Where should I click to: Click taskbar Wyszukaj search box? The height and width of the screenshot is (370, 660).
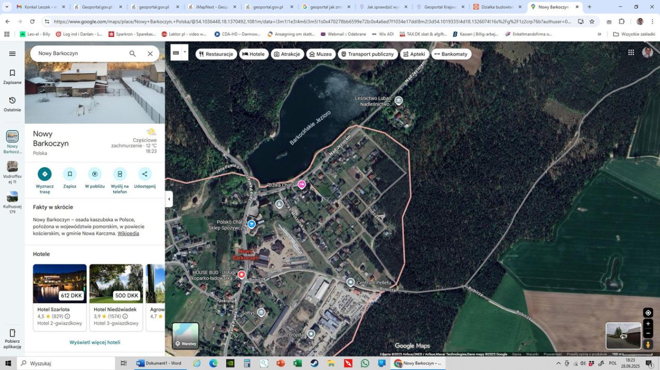tap(66, 363)
